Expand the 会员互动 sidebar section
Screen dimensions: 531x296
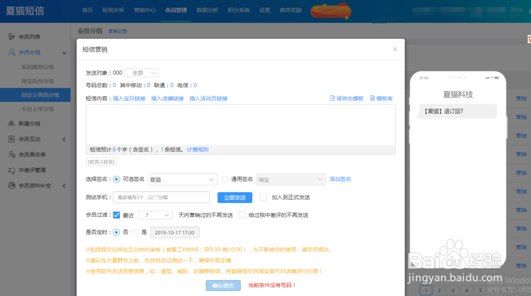pyautogui.click(x=64, y=139)
